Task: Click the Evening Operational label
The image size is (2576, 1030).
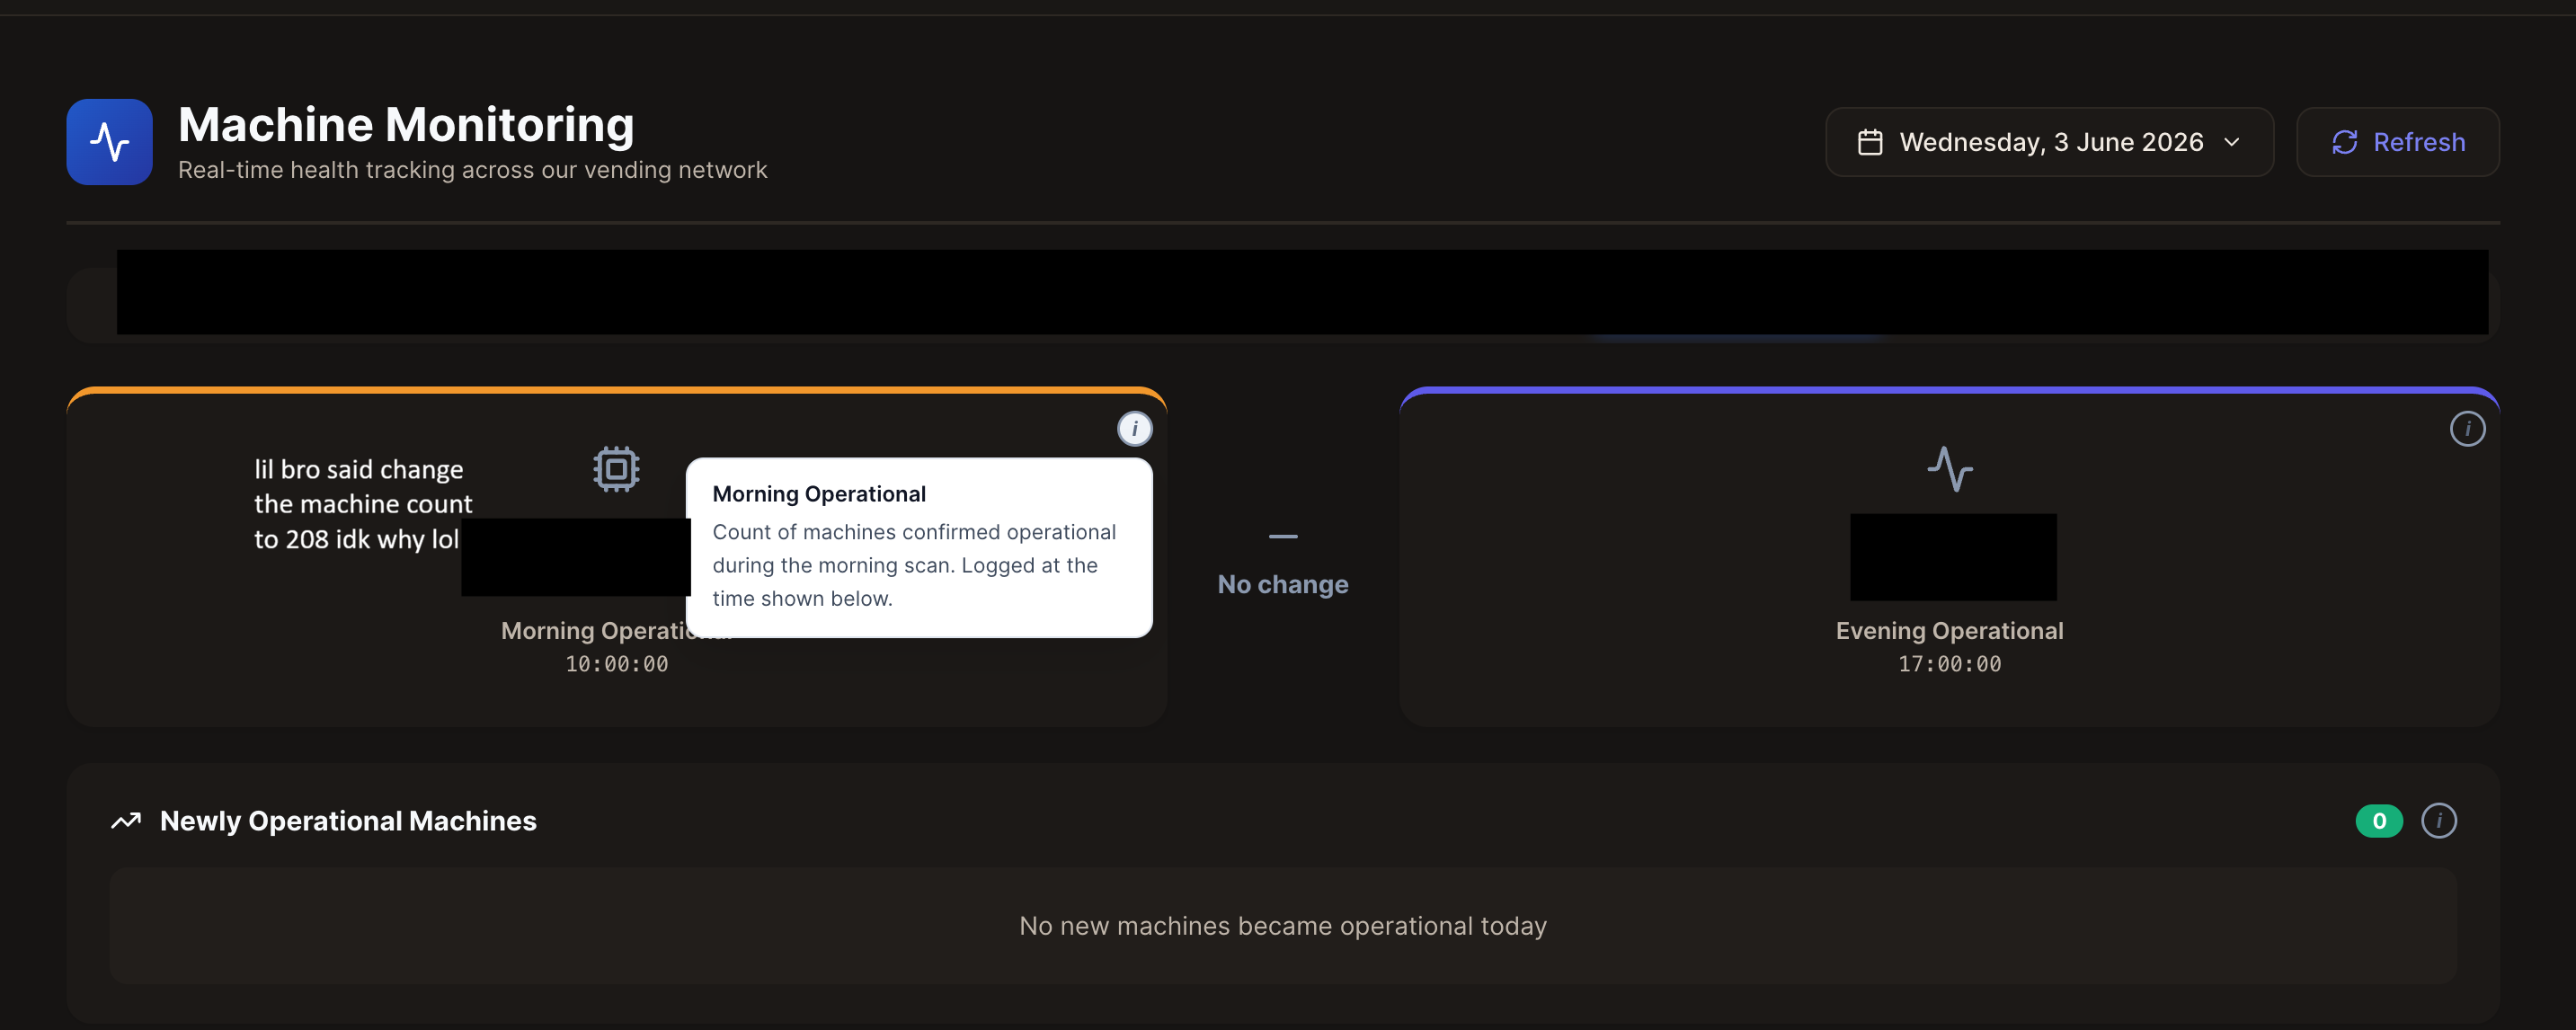Action: coord(1949,630)
